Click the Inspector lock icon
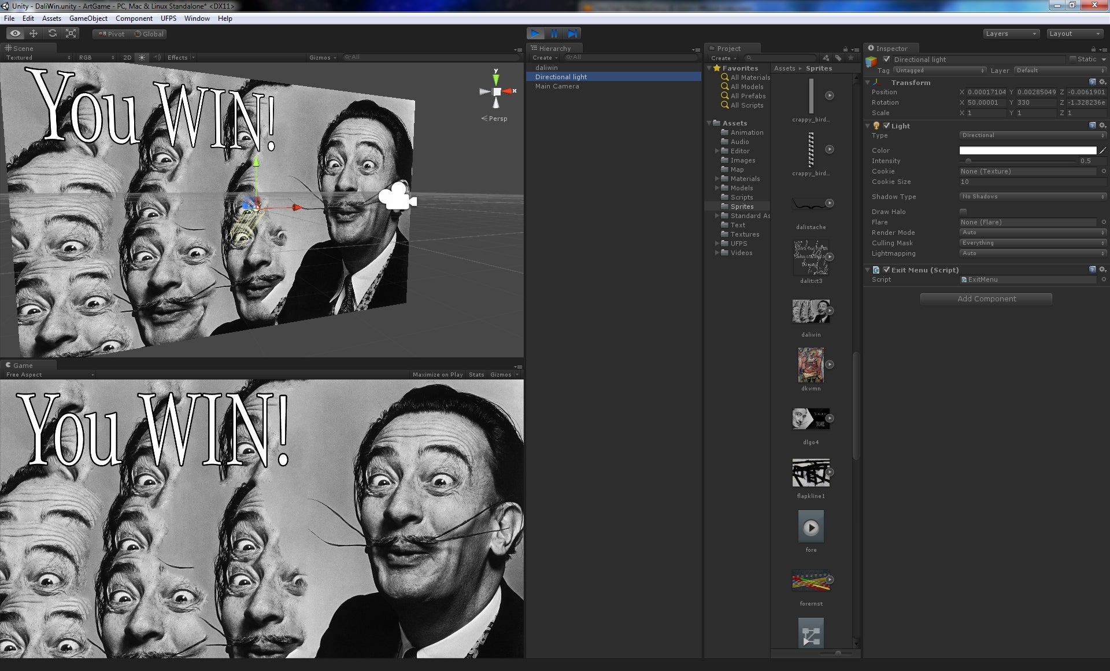The width and height of the screenshot is (1110, 671). (1093, 49)
